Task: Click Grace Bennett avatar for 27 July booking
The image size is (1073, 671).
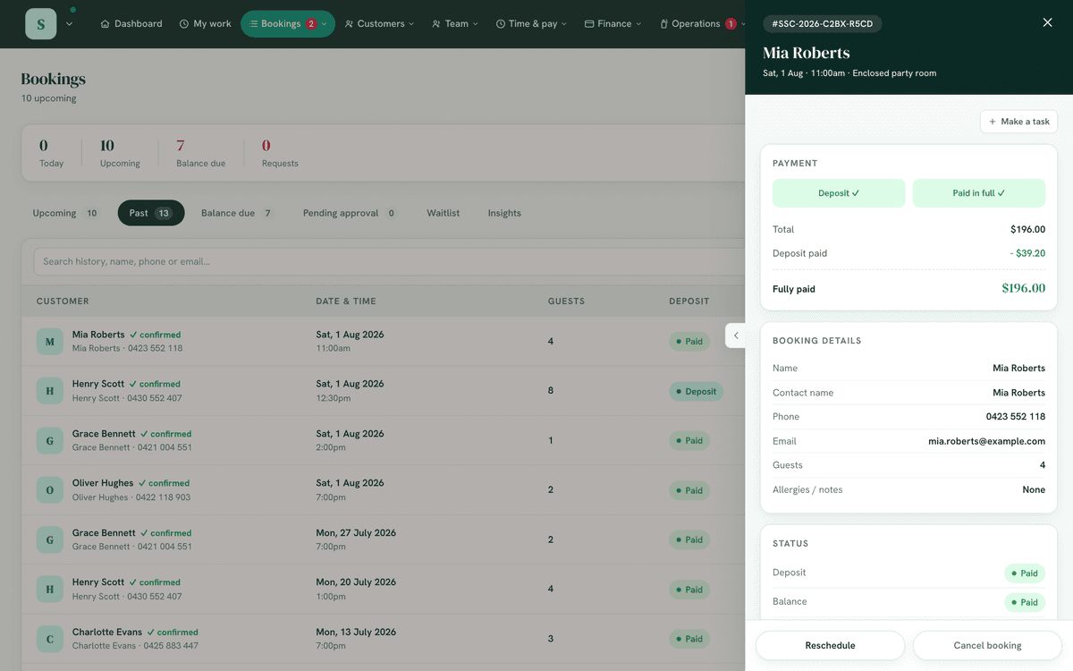Action: pos(50,539)
